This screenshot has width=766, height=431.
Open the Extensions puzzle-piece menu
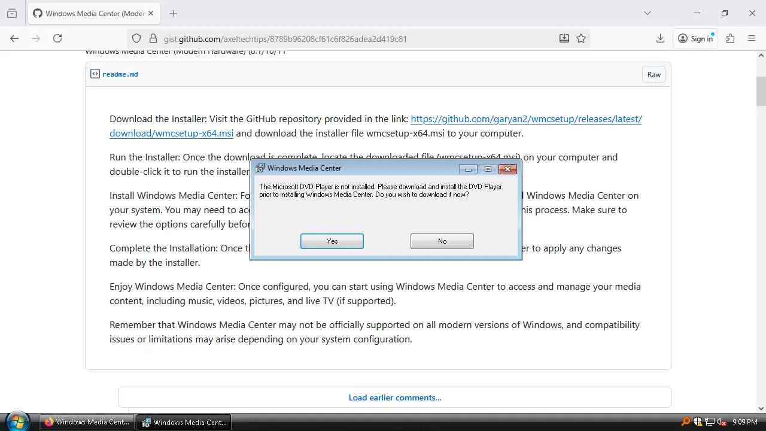(x=730, y=38)
